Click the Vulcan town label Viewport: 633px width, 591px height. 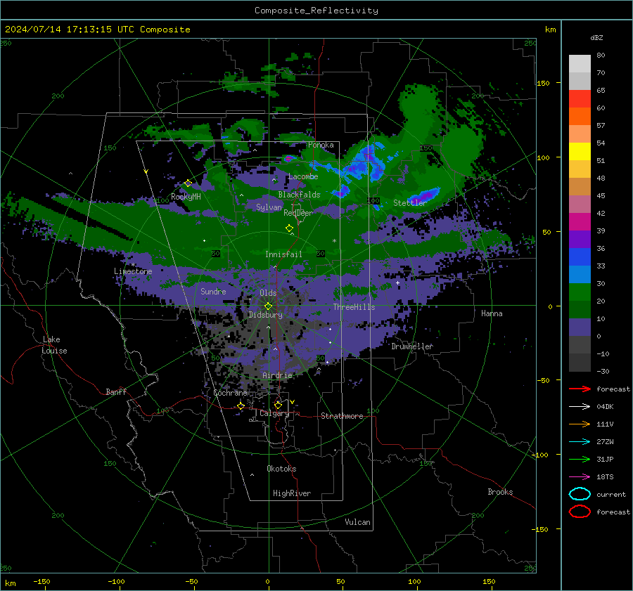point(358,522)
